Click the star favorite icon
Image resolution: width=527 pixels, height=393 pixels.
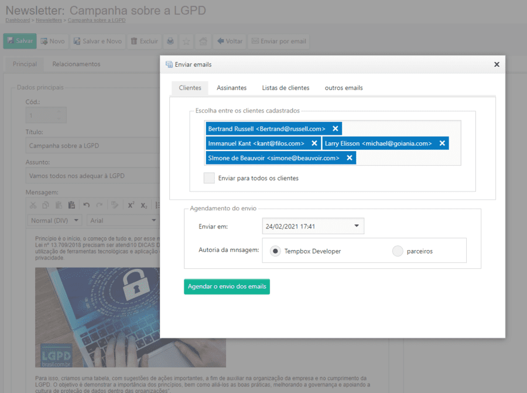click(x=186, y=42)
